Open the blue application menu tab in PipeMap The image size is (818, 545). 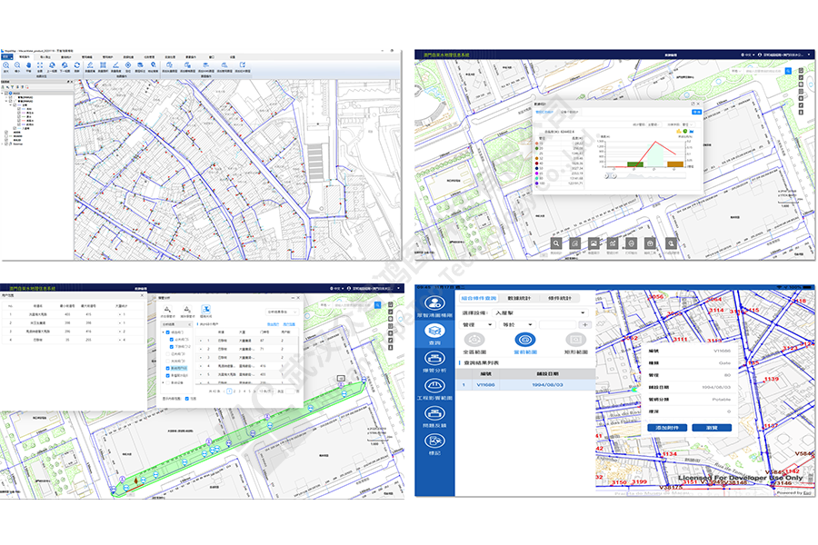(6, 57)
